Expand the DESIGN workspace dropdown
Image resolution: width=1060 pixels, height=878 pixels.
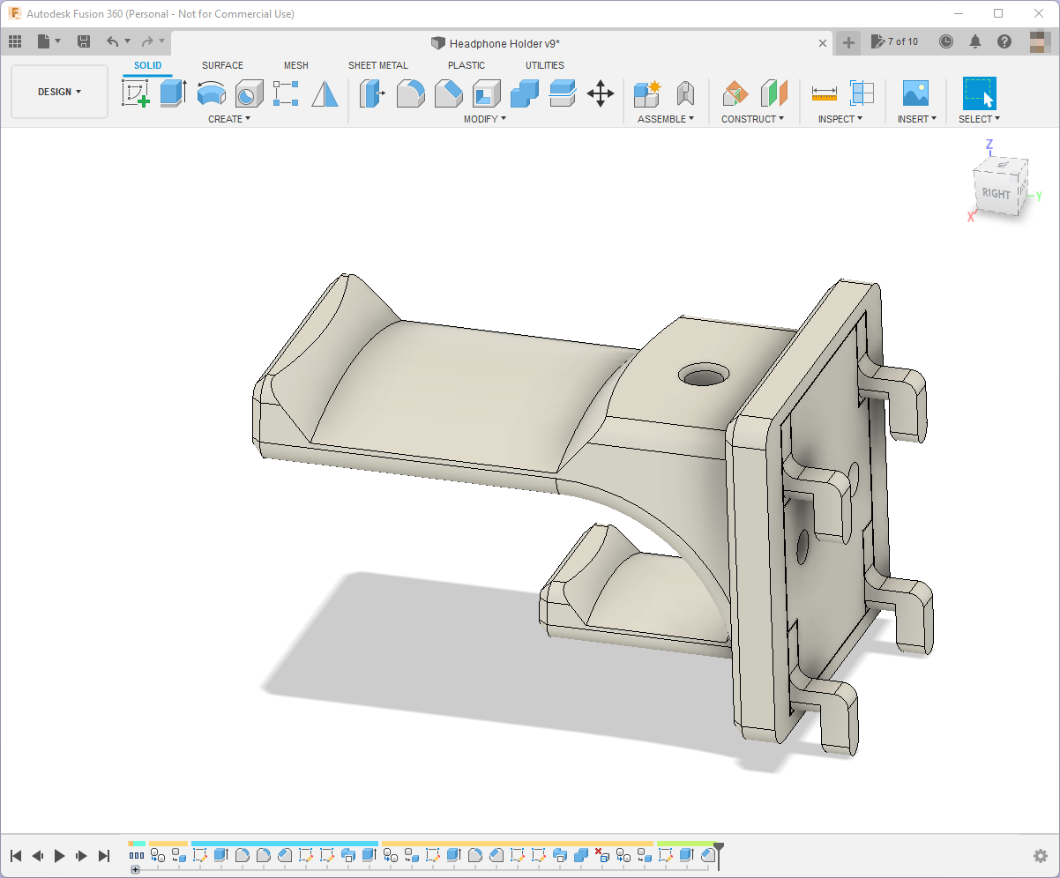pyautogui.click(x=58, y=91)
